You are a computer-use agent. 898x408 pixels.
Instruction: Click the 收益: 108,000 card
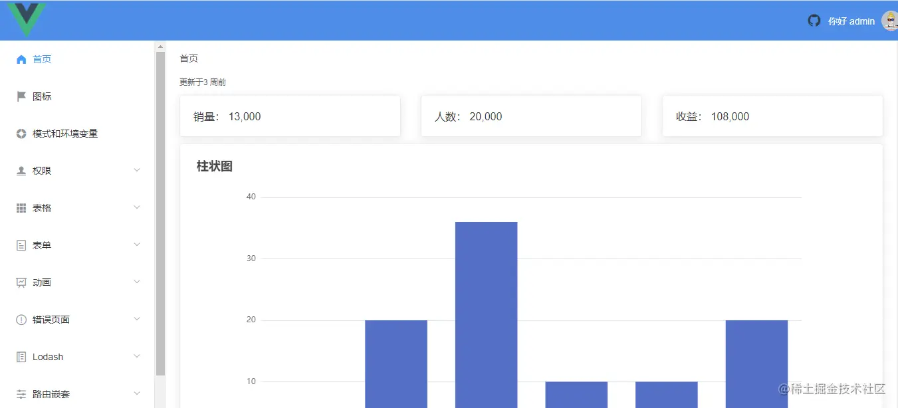772,116
